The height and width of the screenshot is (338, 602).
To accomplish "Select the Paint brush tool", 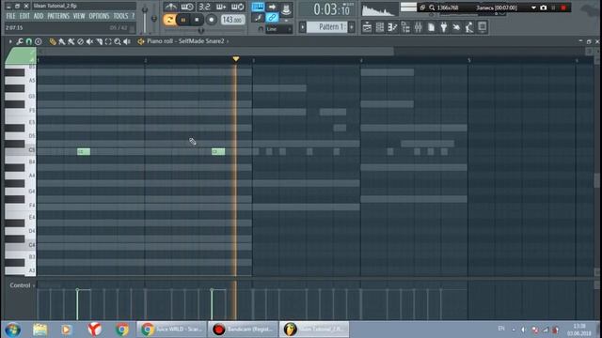I will [x=62, y=41].
